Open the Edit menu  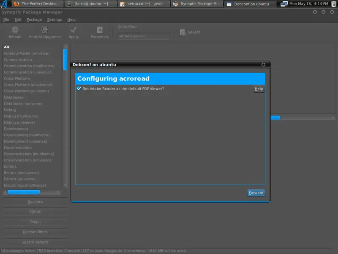[x=18, y=19]
